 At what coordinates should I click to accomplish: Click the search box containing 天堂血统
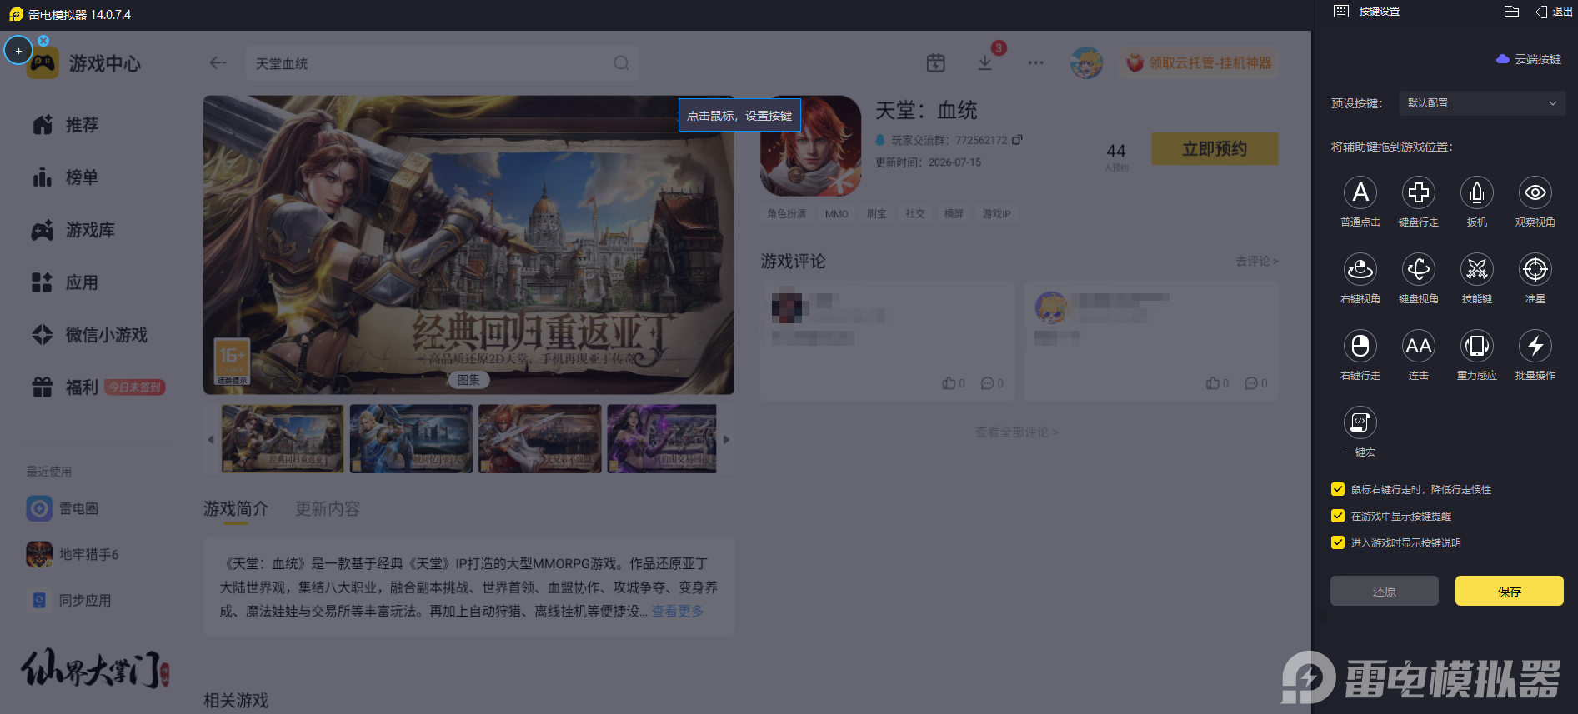(443, 63)
